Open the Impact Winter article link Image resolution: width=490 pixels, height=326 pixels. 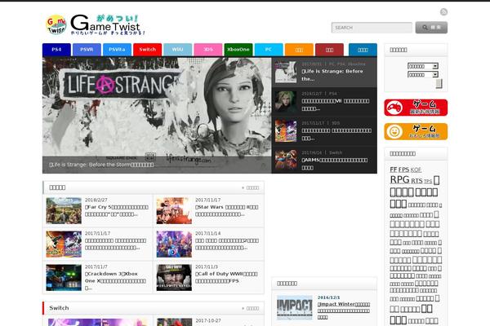click(x=344, y=311)
